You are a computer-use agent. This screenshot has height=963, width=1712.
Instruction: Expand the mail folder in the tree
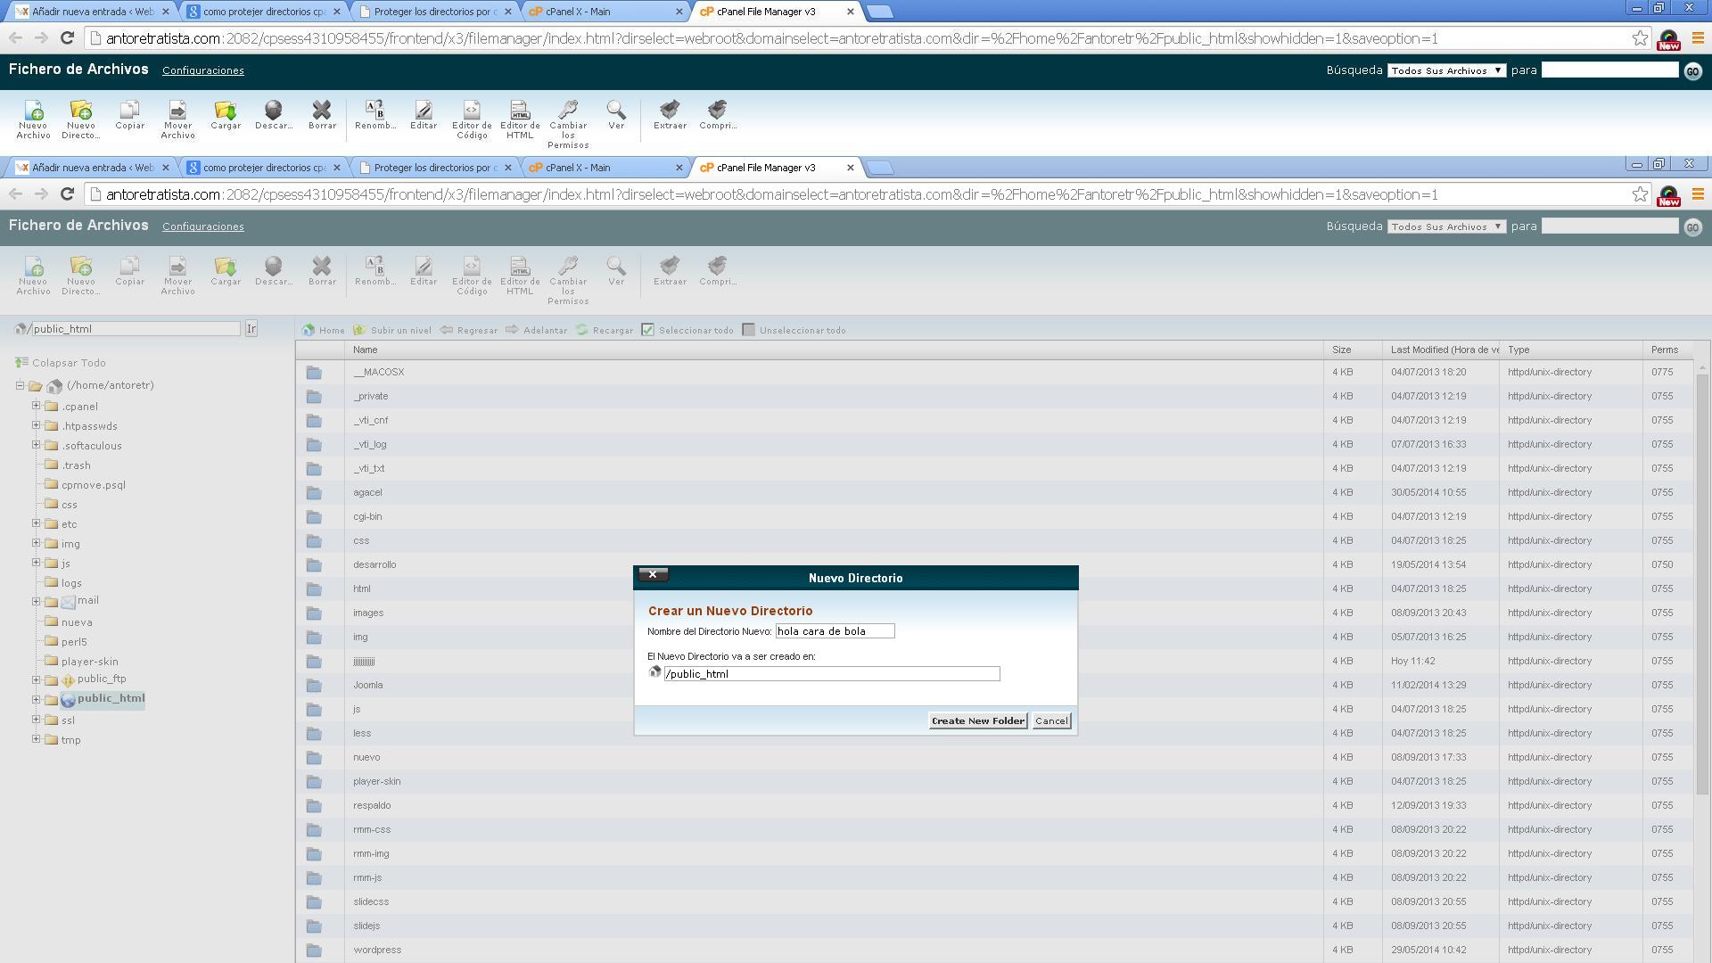36,600
